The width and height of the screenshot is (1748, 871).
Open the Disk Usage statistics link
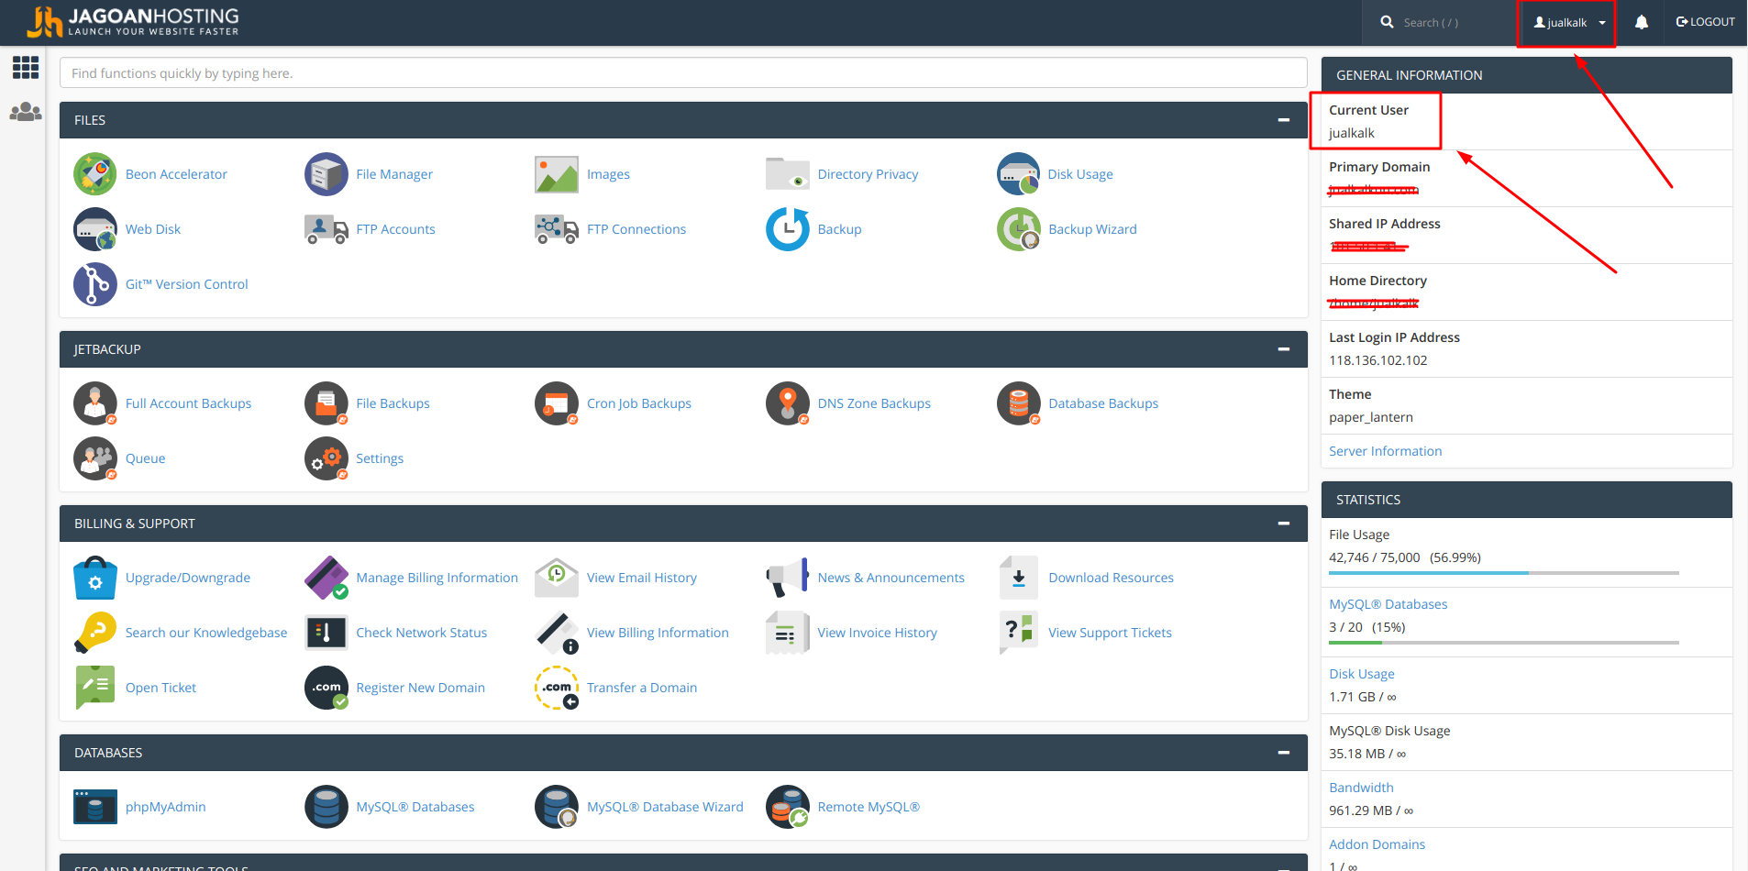pos(1361,674)
